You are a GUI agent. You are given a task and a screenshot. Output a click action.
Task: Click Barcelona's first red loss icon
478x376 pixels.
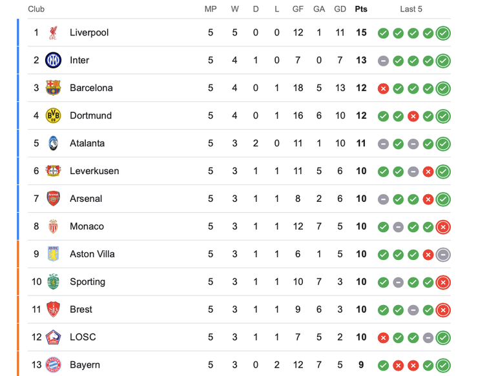383,88
